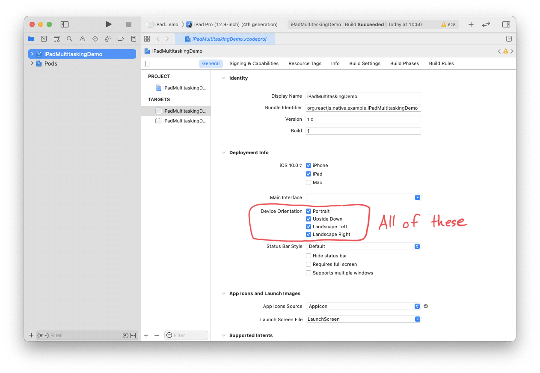Collapse the Supported Intents section
The image size is (540, 373).
(x=223, y=335)
